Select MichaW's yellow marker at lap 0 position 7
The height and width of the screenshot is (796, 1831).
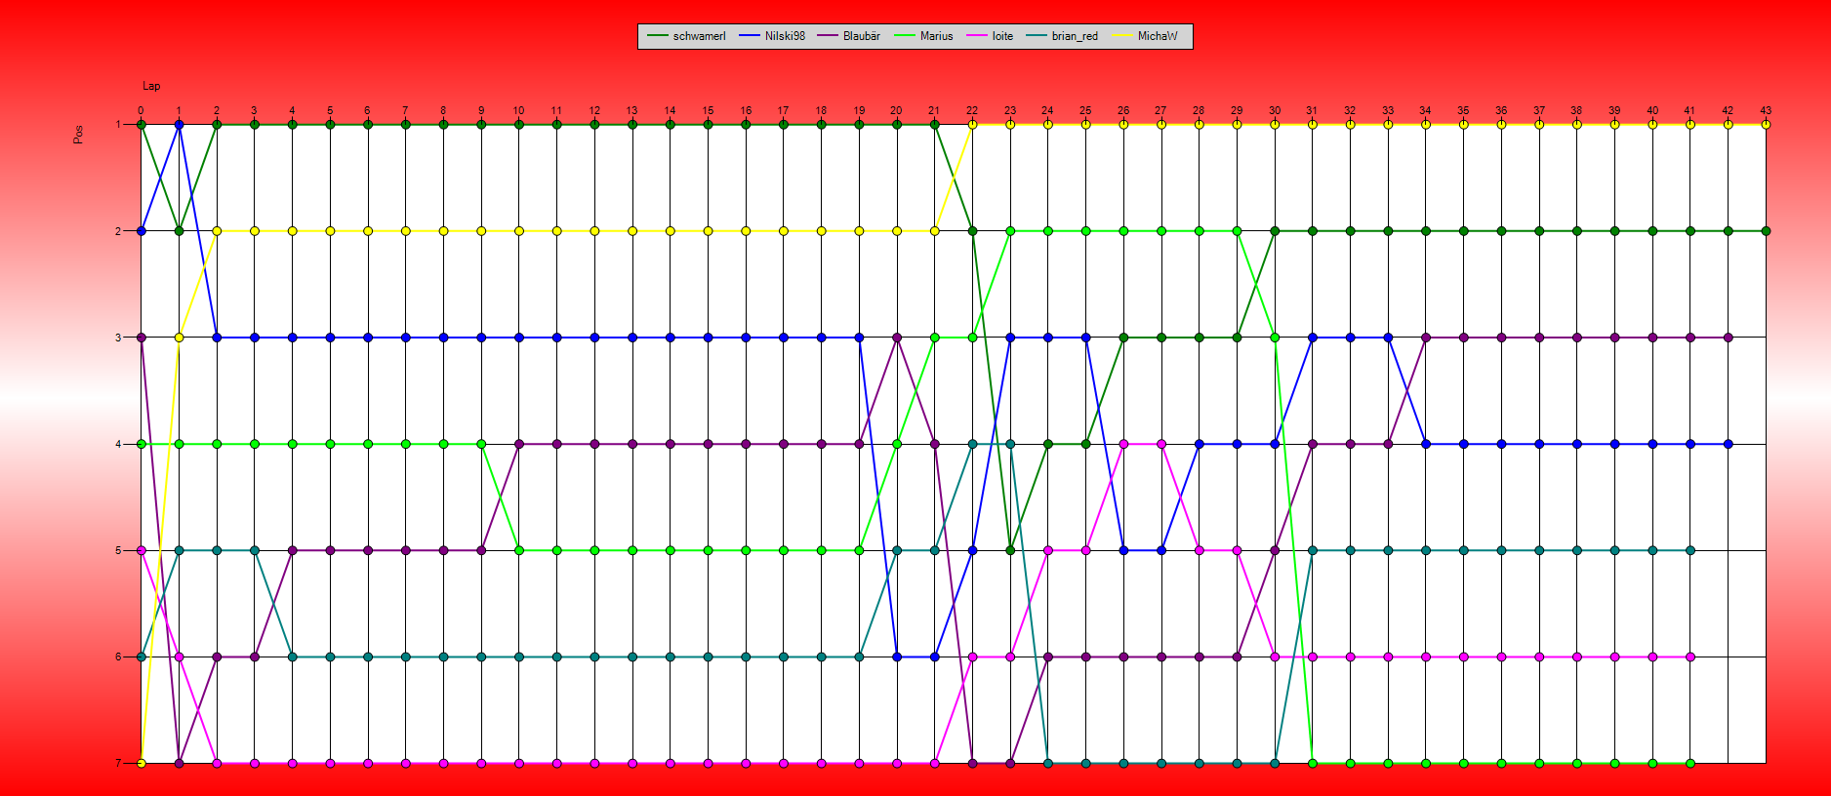[142, 763]
